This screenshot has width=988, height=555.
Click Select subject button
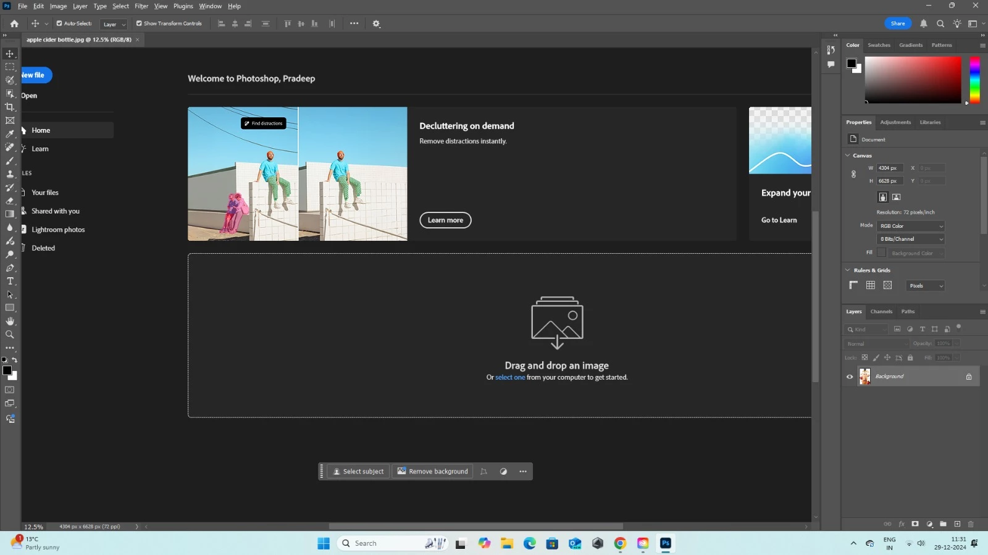(x=358, y=472)
